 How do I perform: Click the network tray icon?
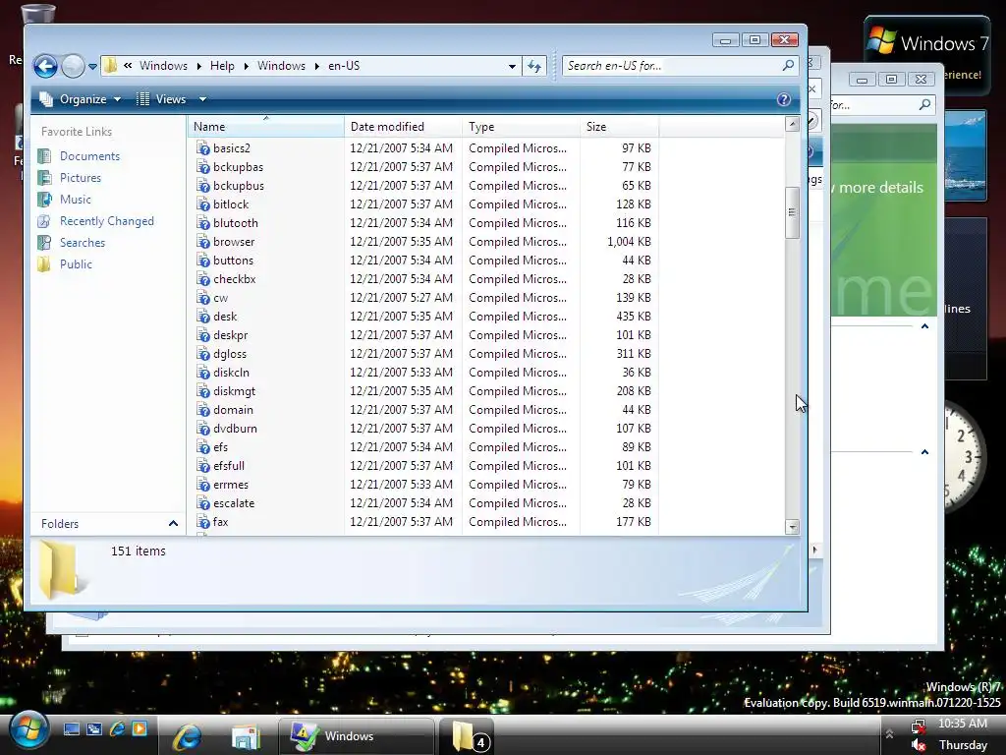pyautogui.click(x=919, y=726)
